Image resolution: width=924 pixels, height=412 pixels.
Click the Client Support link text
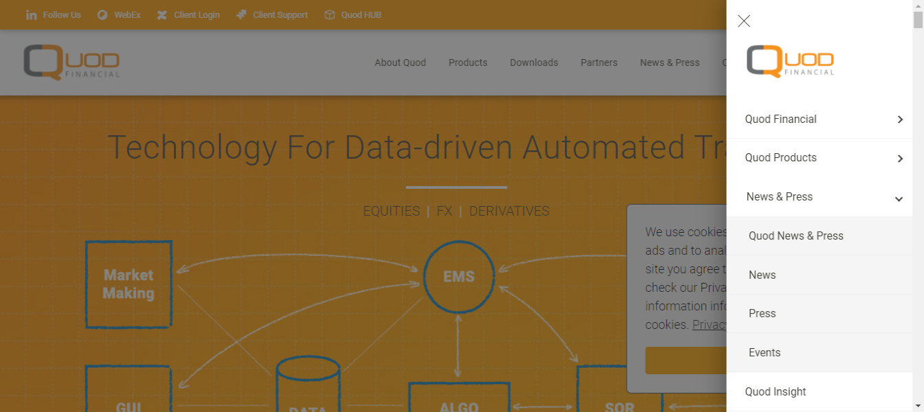tap(280, 14)
